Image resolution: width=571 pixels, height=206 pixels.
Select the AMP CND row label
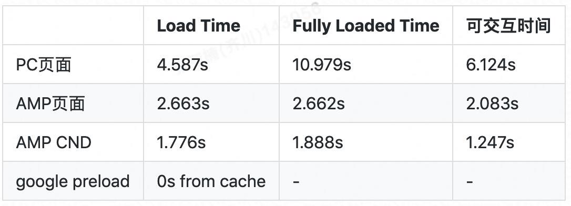click(54, 142)
